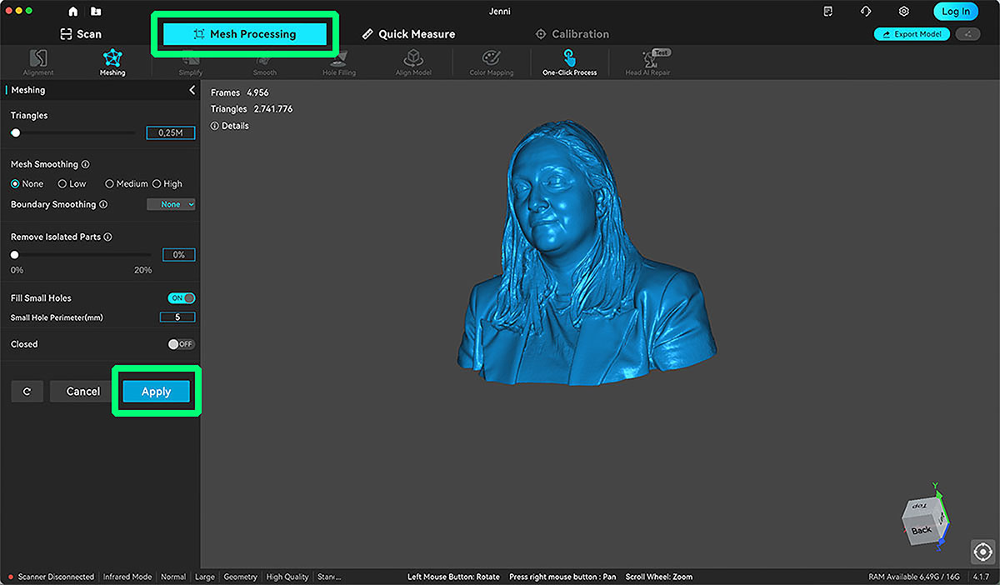Open the Color Mapping tool

492,62
